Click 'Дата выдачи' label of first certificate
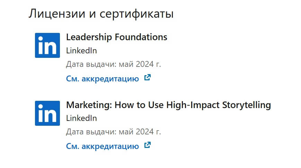The width and height of the screenshot is (301, 168). click(x=91, y=64)
